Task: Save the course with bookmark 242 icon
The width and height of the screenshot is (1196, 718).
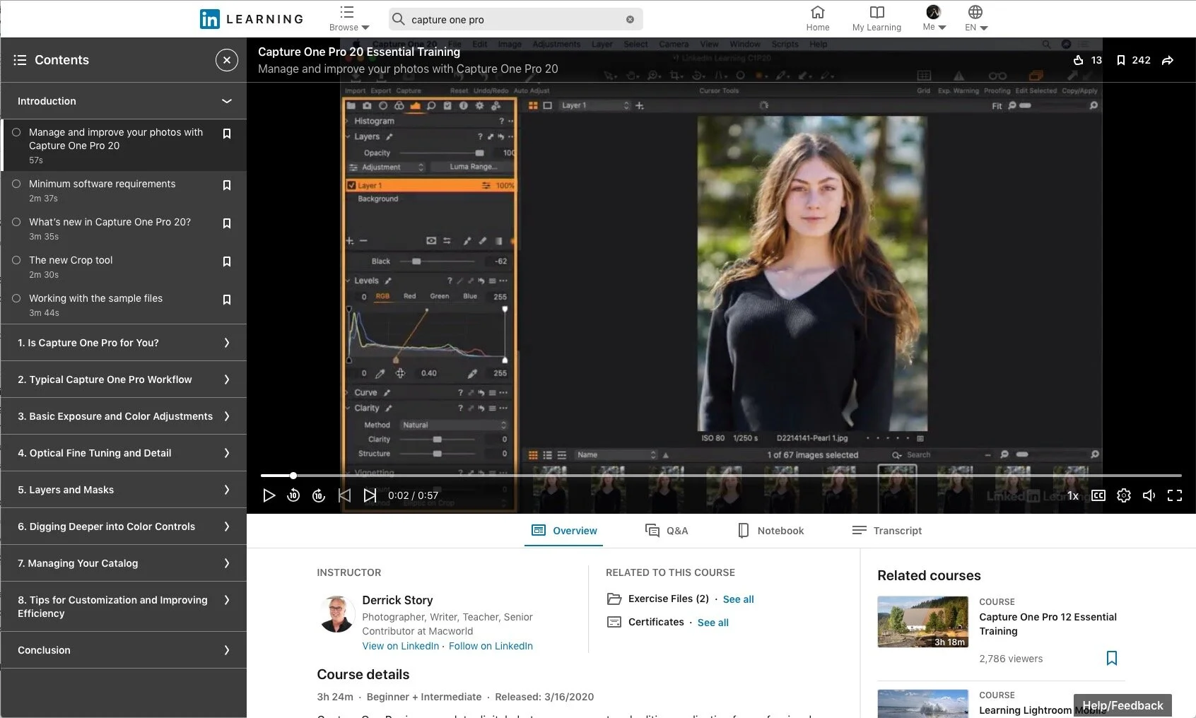Action: tap(1121, 60)
